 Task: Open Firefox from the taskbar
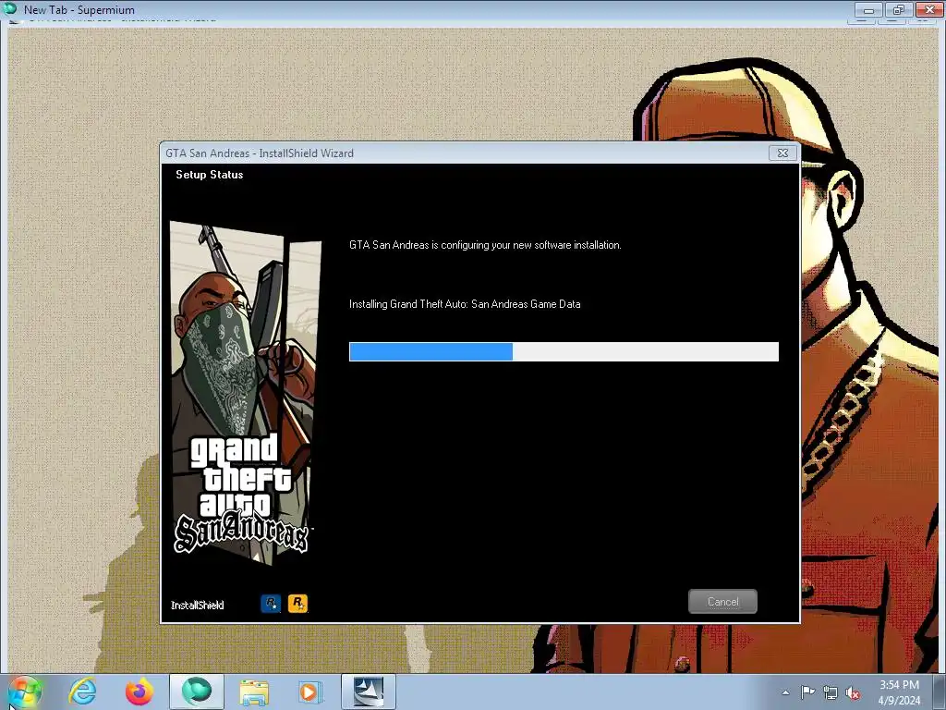click(x=139, y=692)
